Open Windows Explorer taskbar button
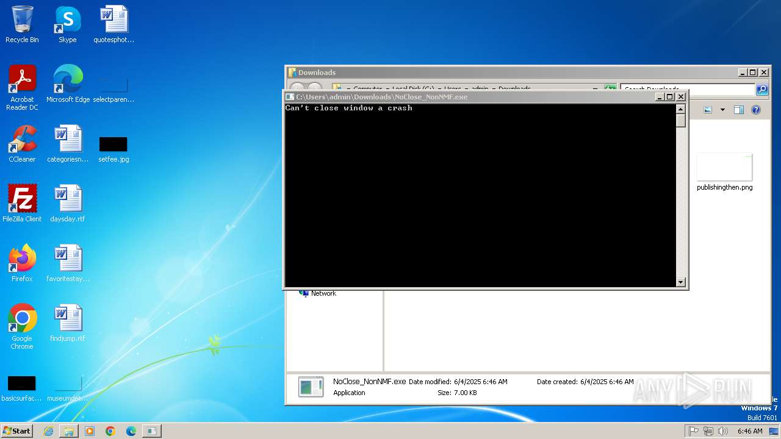This screenshot has height=439, width=781. pyautogui.click(x=69, y=431)
